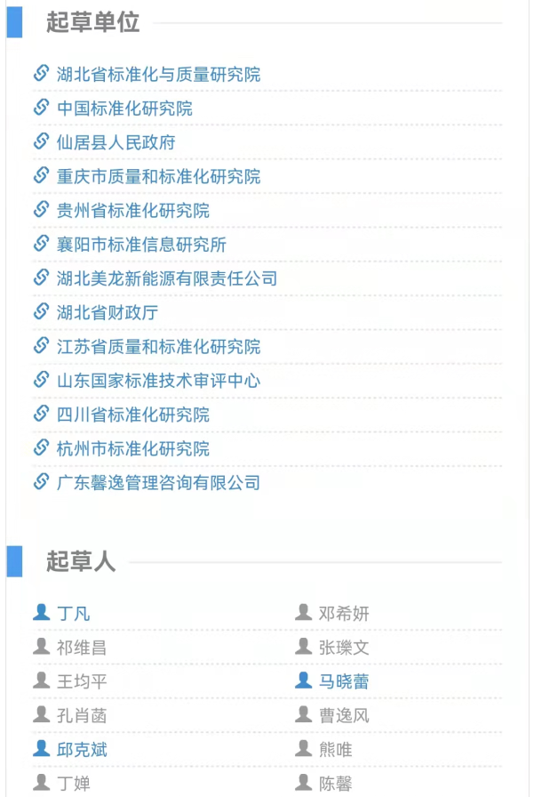The image size is (534, 797).
Task: Click chain icon beside 湖北省财政厅
Action: click(41, 311)
